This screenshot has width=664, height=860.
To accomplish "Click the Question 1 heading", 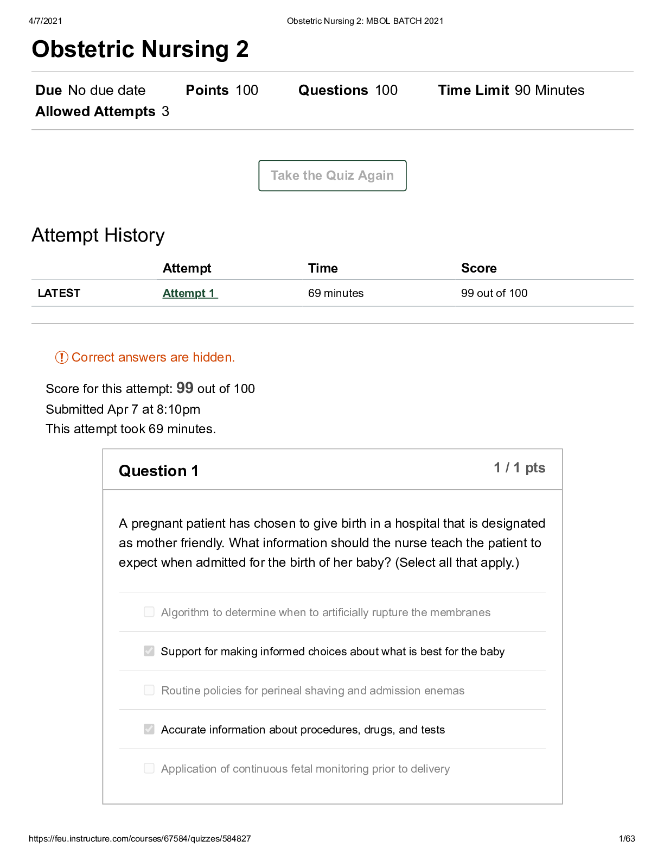I will click(158, 471).
